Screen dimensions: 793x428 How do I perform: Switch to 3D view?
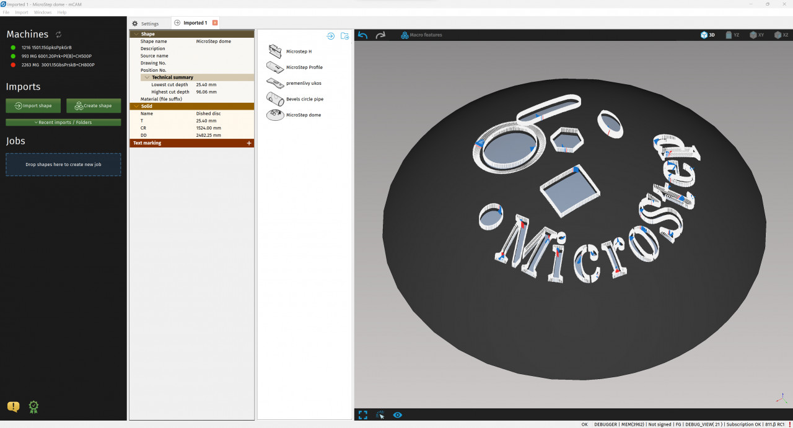(x=708, y=35)
